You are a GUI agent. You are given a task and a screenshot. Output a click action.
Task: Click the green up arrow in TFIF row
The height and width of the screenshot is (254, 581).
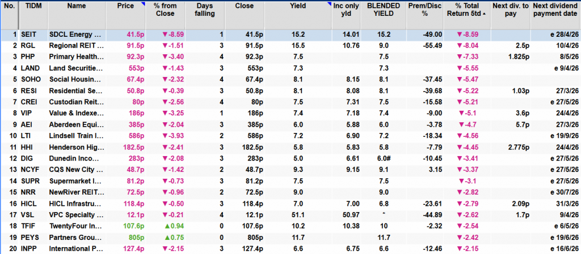point(165,226)
